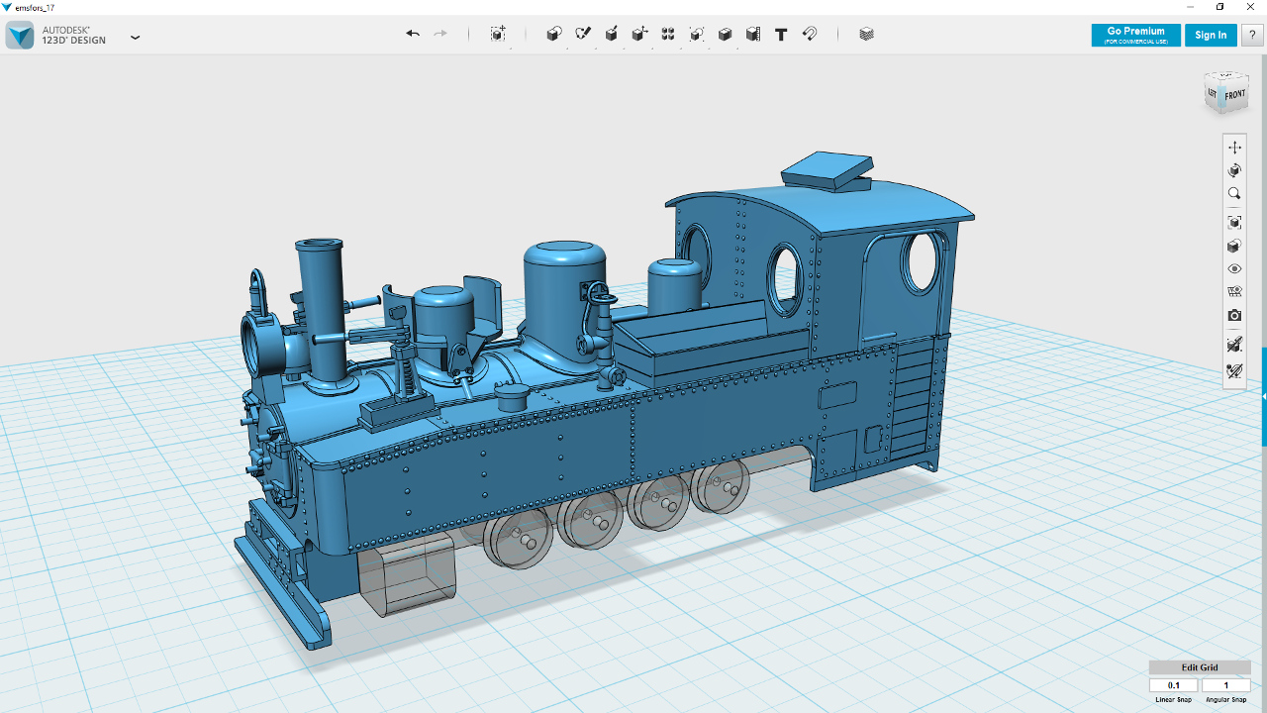Screen dimensions: 1267x713
Task: Expand the side panel blue arrow
Action: (1263, 396)
